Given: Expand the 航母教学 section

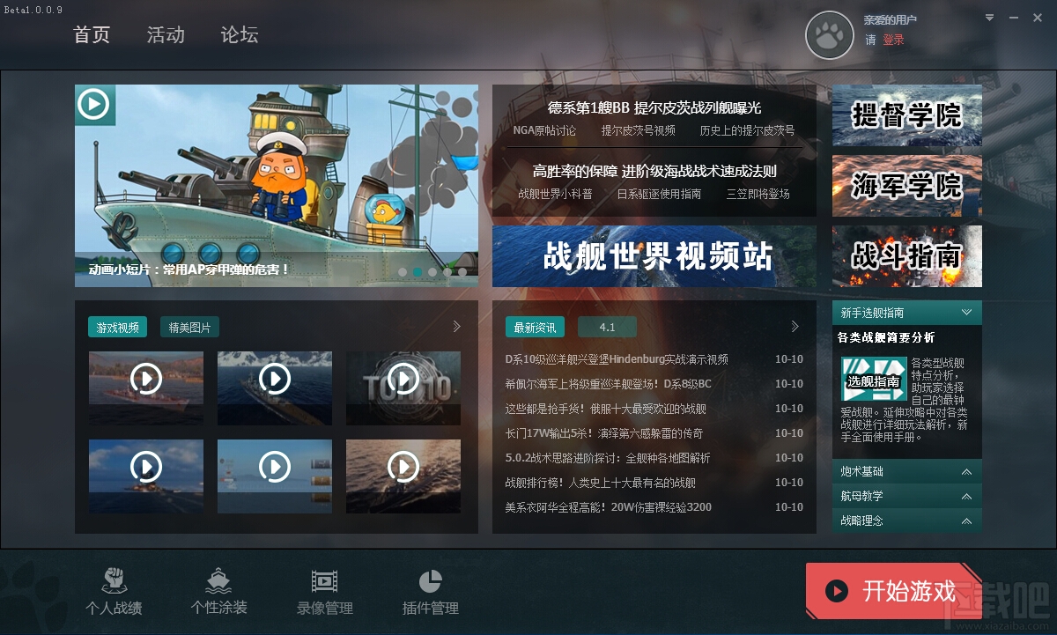Looking at the screenshot, I should tap(966, 497).
